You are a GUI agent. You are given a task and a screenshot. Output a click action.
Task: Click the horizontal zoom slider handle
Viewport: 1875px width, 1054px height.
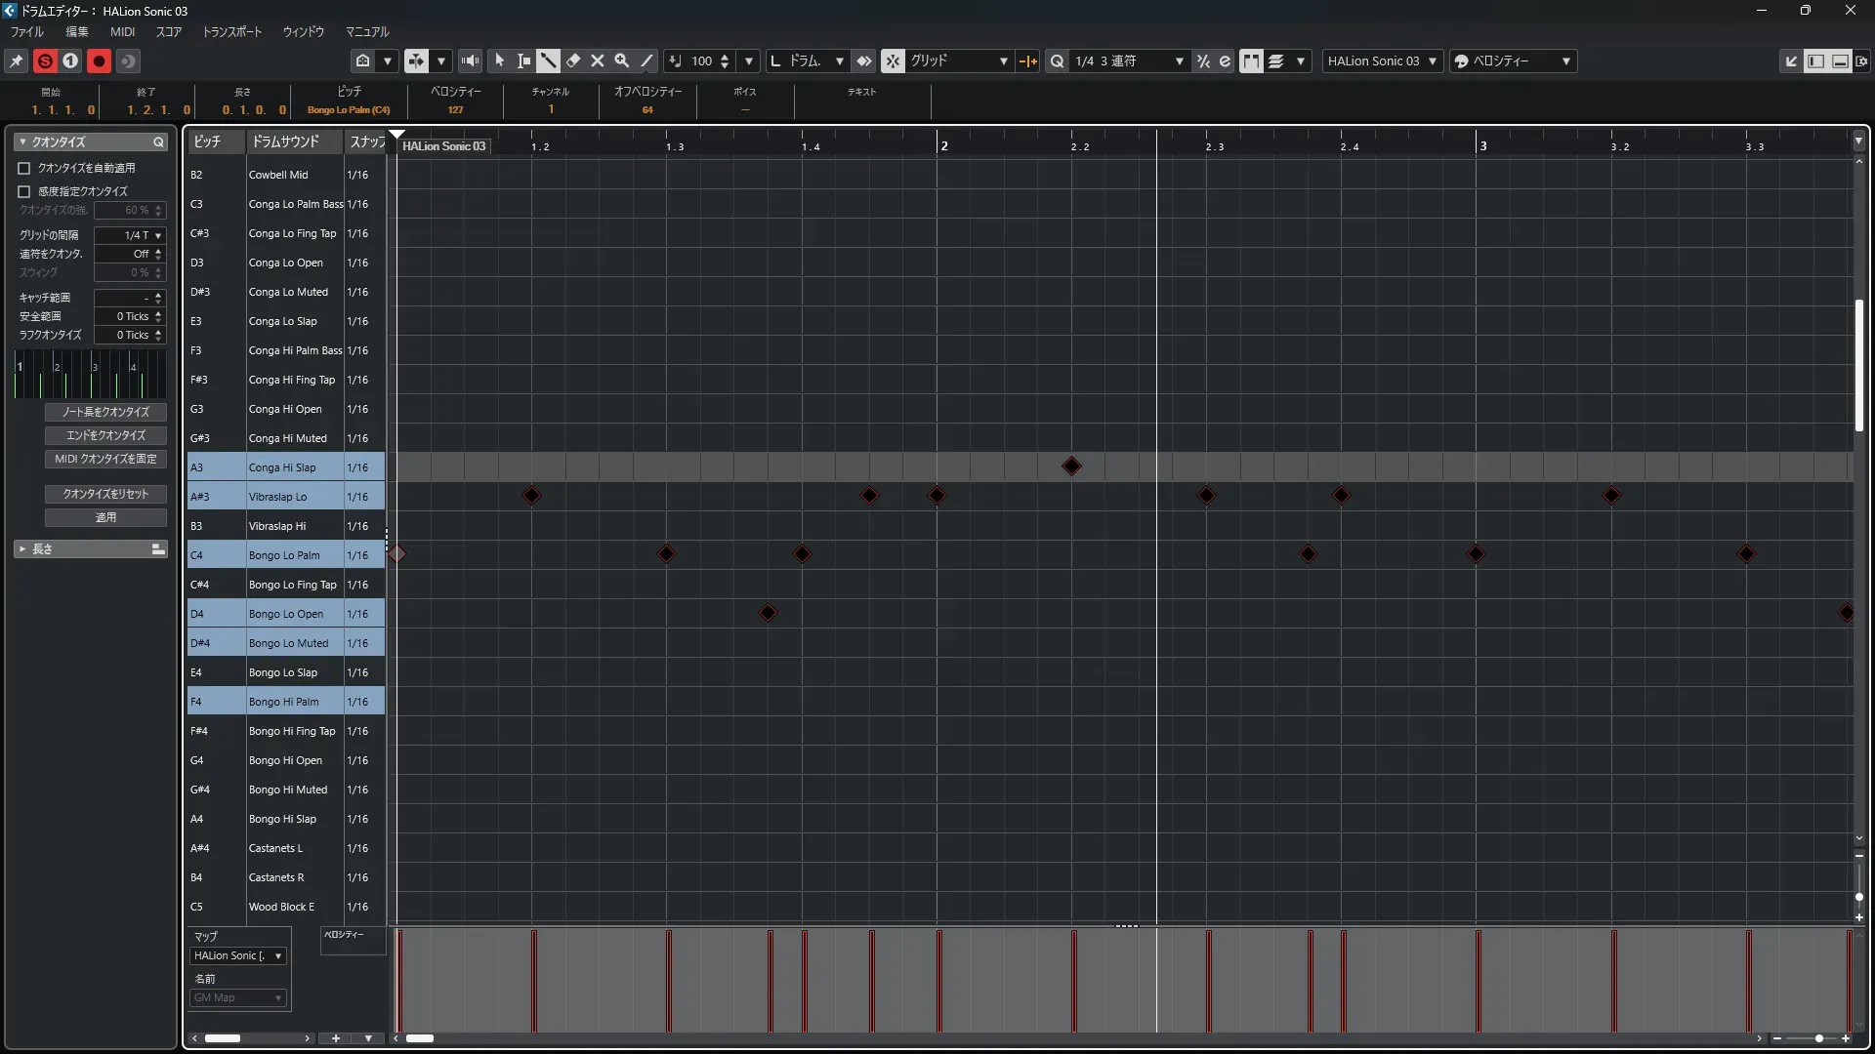click(1818, 1038)
